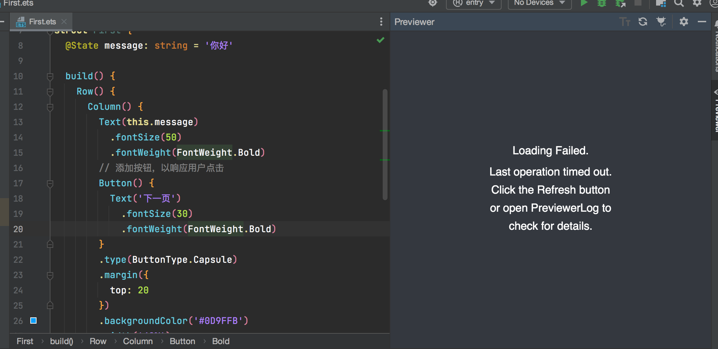Collapse the Row() block fold

(x=50, y=92)
